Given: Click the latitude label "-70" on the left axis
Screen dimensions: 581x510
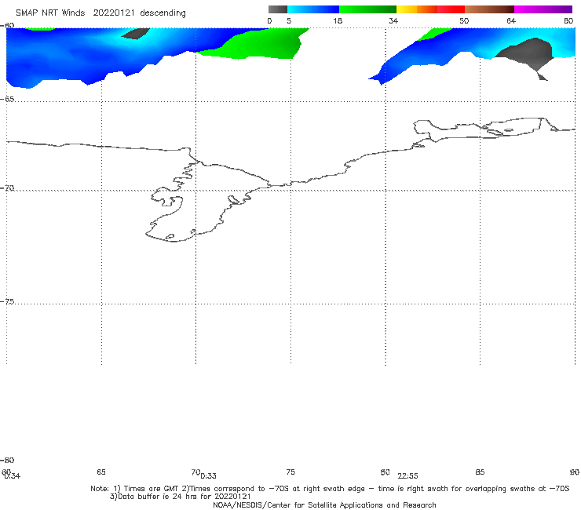Looking at the screenshot, I should pos(7,188).
